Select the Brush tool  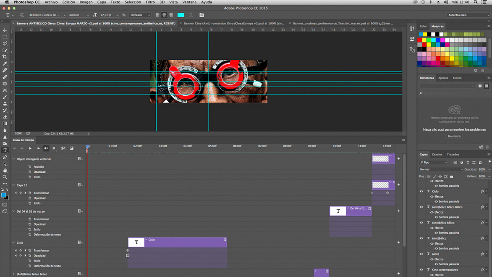[5, 97]
